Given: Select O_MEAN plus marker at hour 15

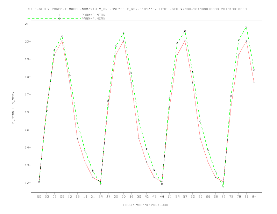Looking at the screenshot, I should pyautogui.click(x=77, y=138).
